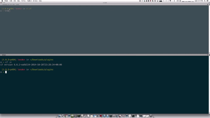Screen dimensions: 210x118
Task: Click the battery status indicator
Action: coord(179,1)
